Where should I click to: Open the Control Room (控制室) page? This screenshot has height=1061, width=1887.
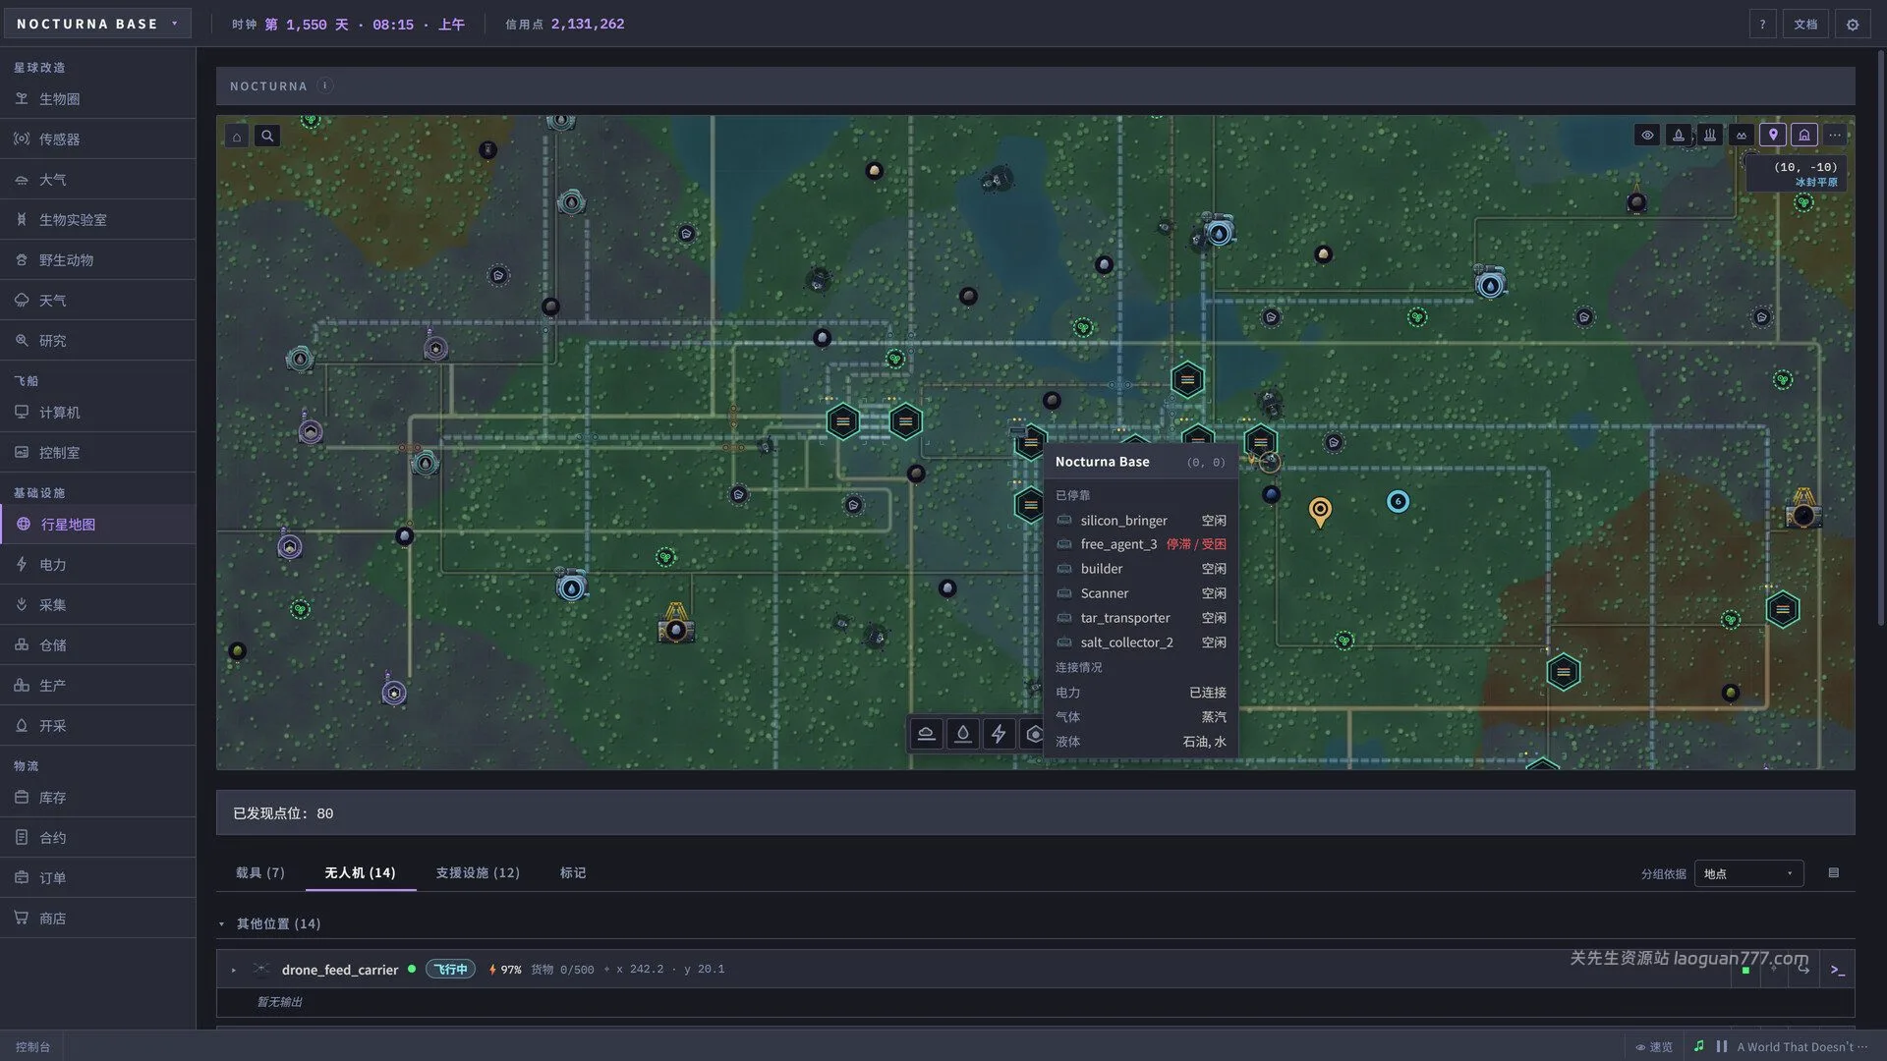97,453
